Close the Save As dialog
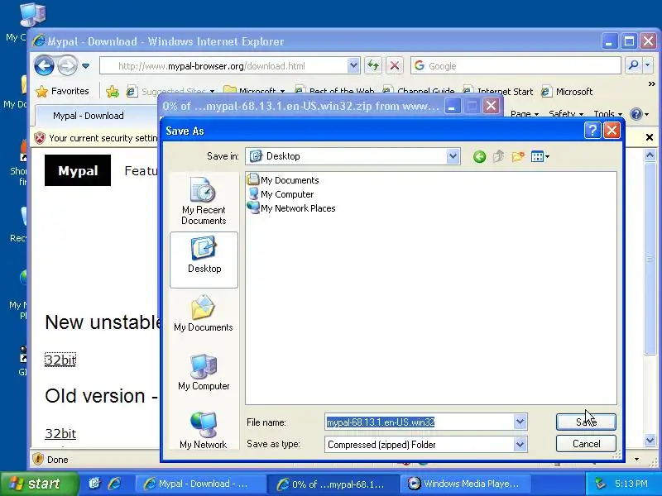 pyautogui.click(x=612, y=131)
